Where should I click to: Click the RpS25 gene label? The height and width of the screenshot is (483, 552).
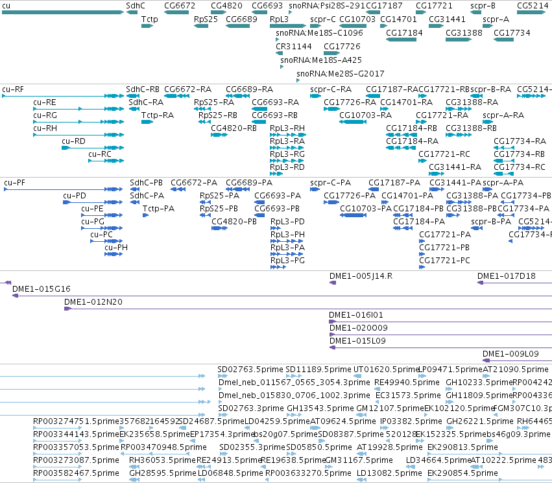pos(206,19)
